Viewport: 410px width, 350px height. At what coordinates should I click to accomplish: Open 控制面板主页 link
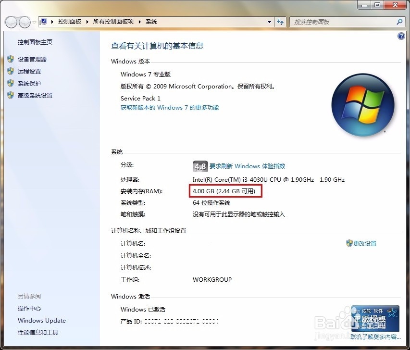pyautogui.click(x=35, y=42)
